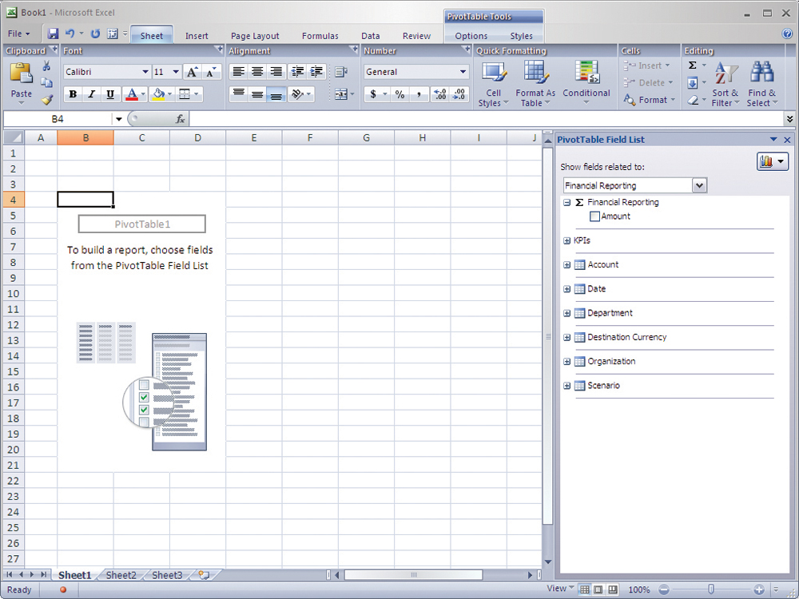Click the Redo icon in quick access toolbar
The image size is (799, 599).
[x=95, y=34]
